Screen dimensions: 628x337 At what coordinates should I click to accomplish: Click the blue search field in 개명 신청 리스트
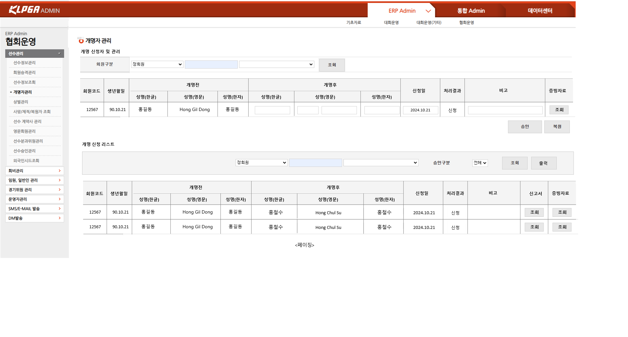[x=316, y=163]
